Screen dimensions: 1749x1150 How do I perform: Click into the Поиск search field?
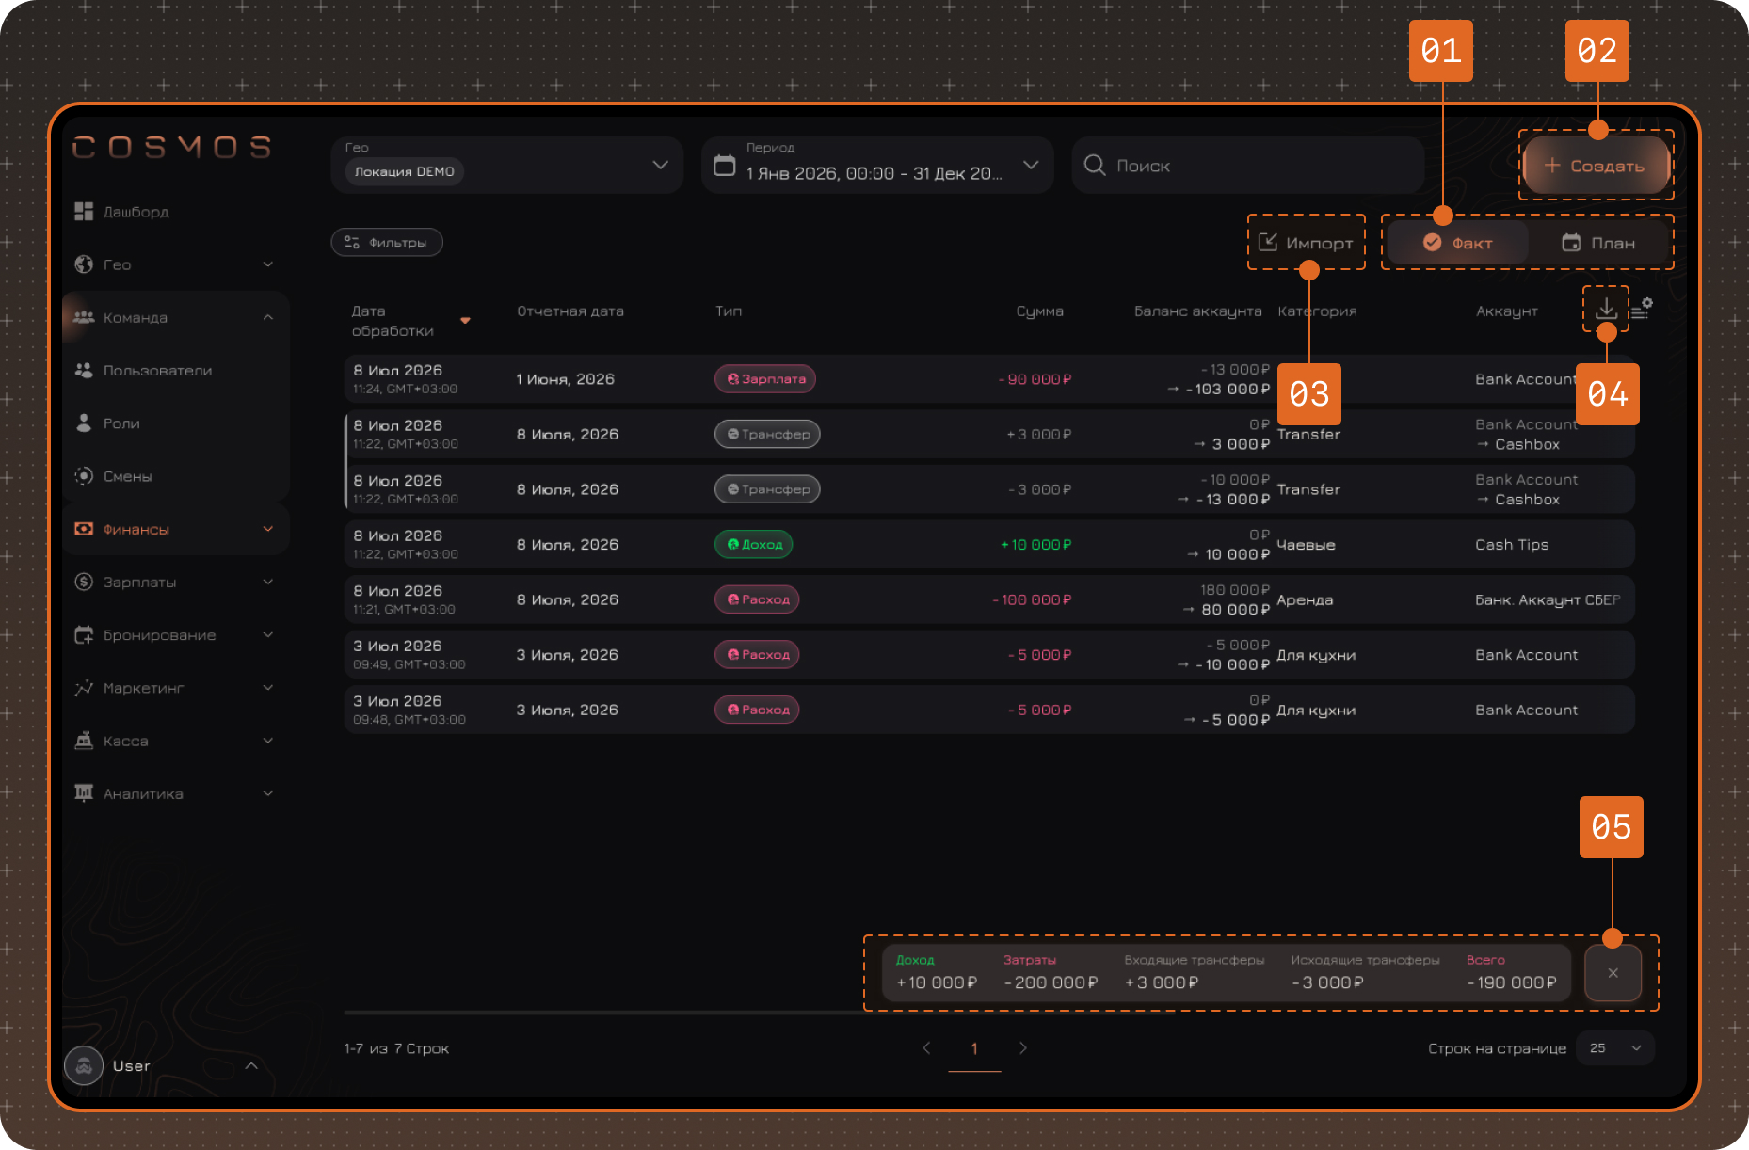(1247, 166)
